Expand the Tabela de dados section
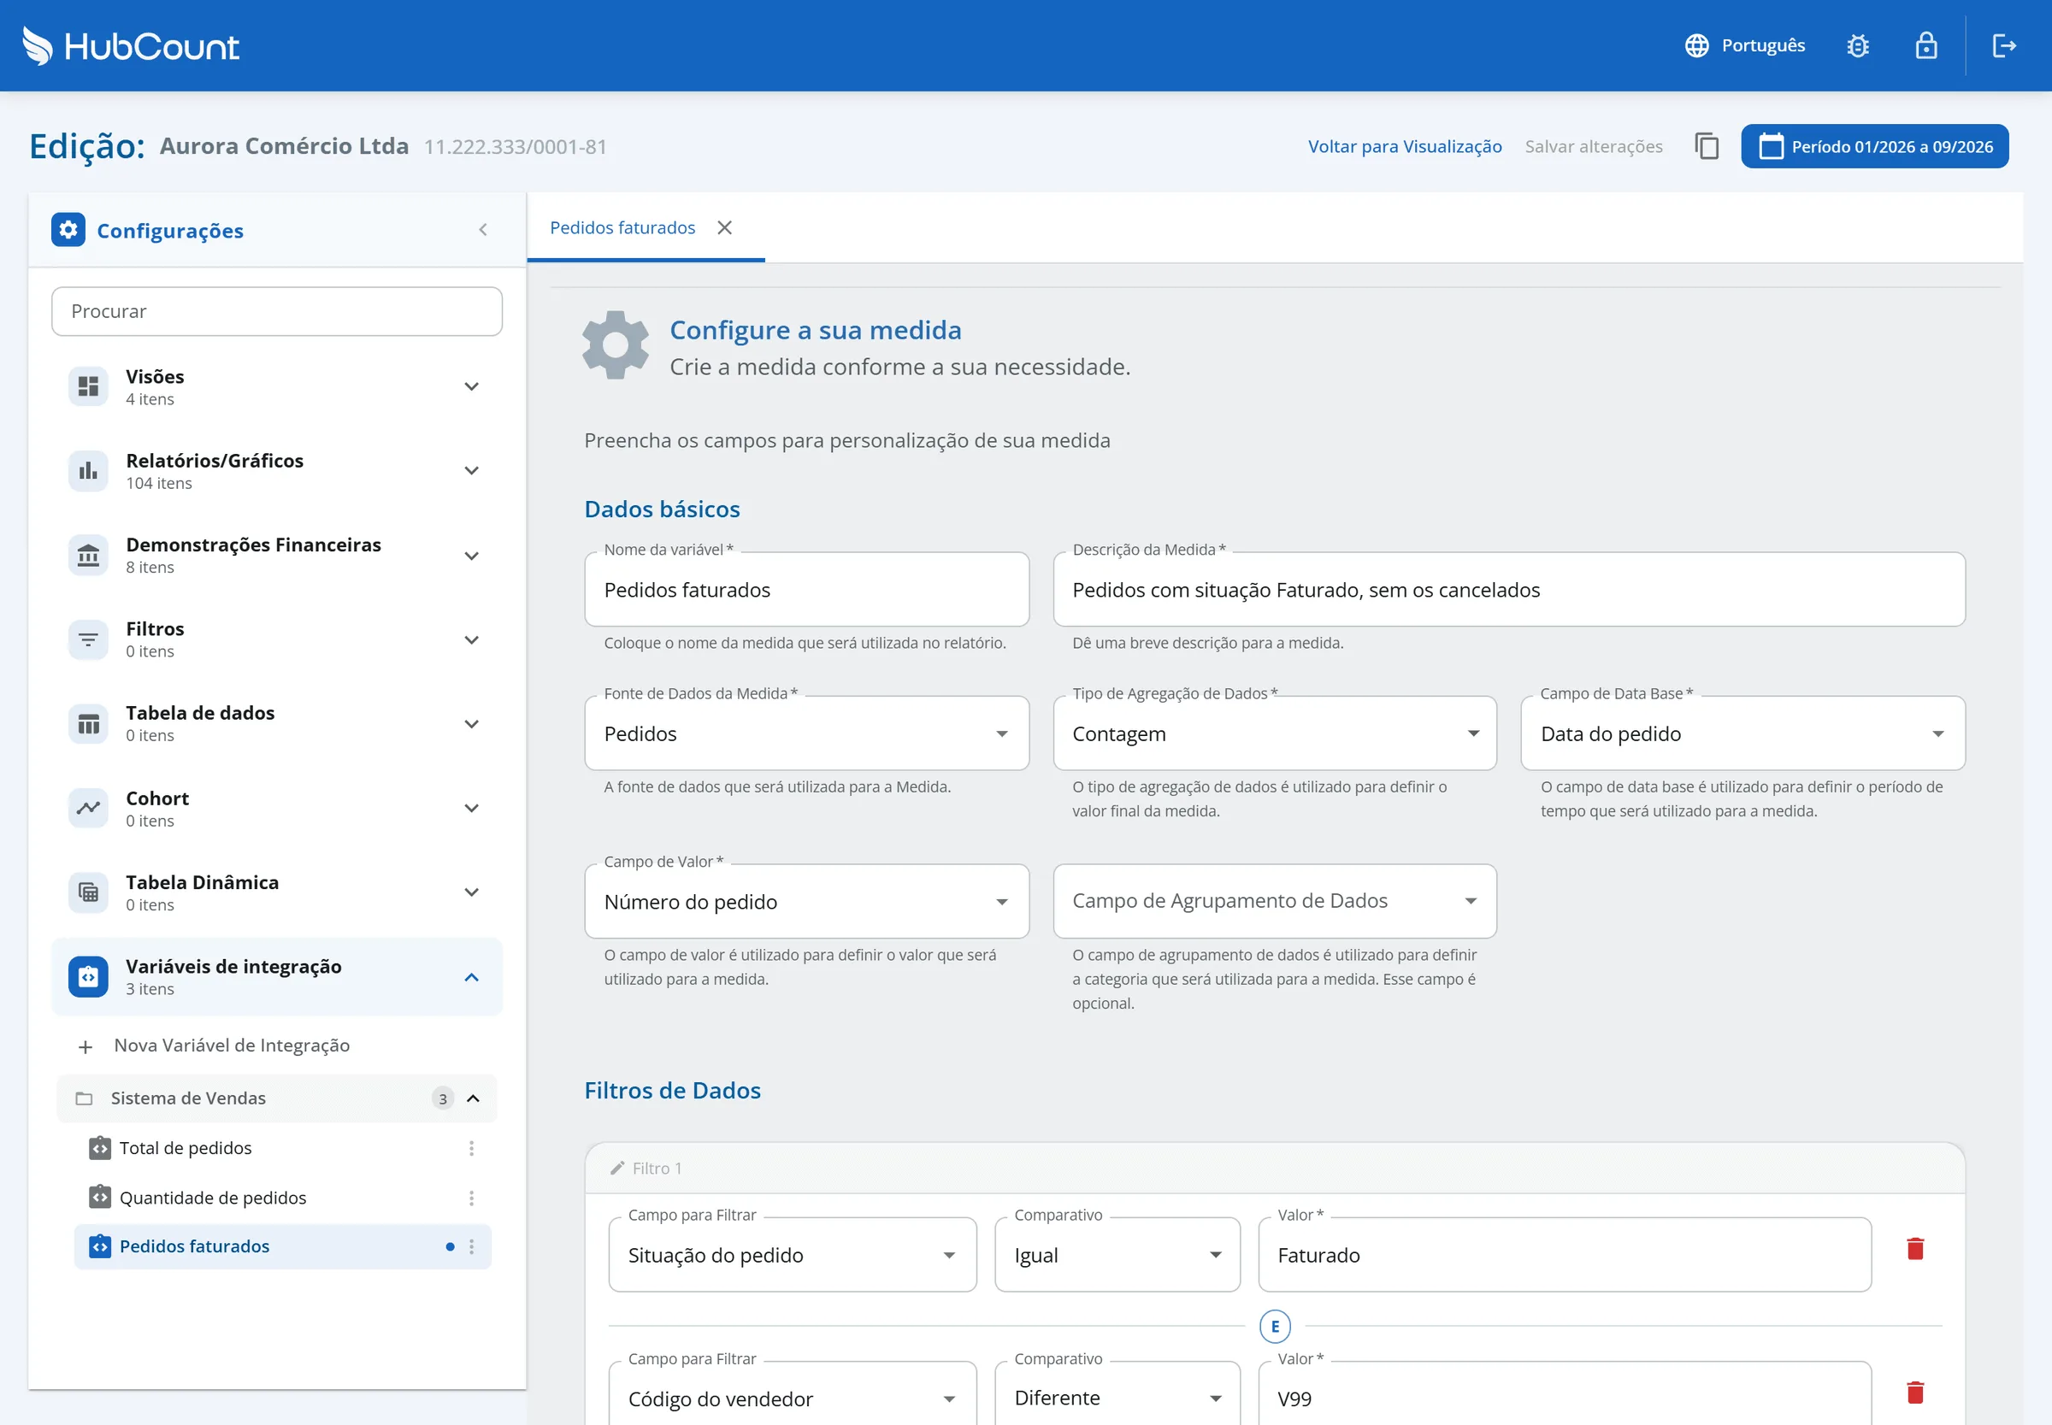The image size is (2052, 1425). (x=471, y=723)
